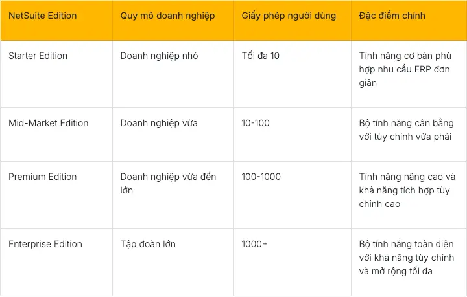Image resolution: width=467 pixels, height=297 pixels.
Task: Click the Tập đoàn lớn cell
Action: pyautogui.click(x=148, y=244)
